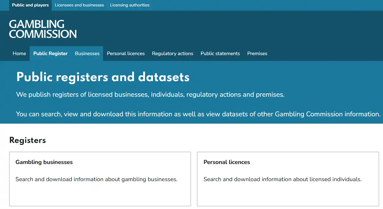This screenshot has height=209, width=383.
Task: Open the Public and players tab
Action: point(30,5)
